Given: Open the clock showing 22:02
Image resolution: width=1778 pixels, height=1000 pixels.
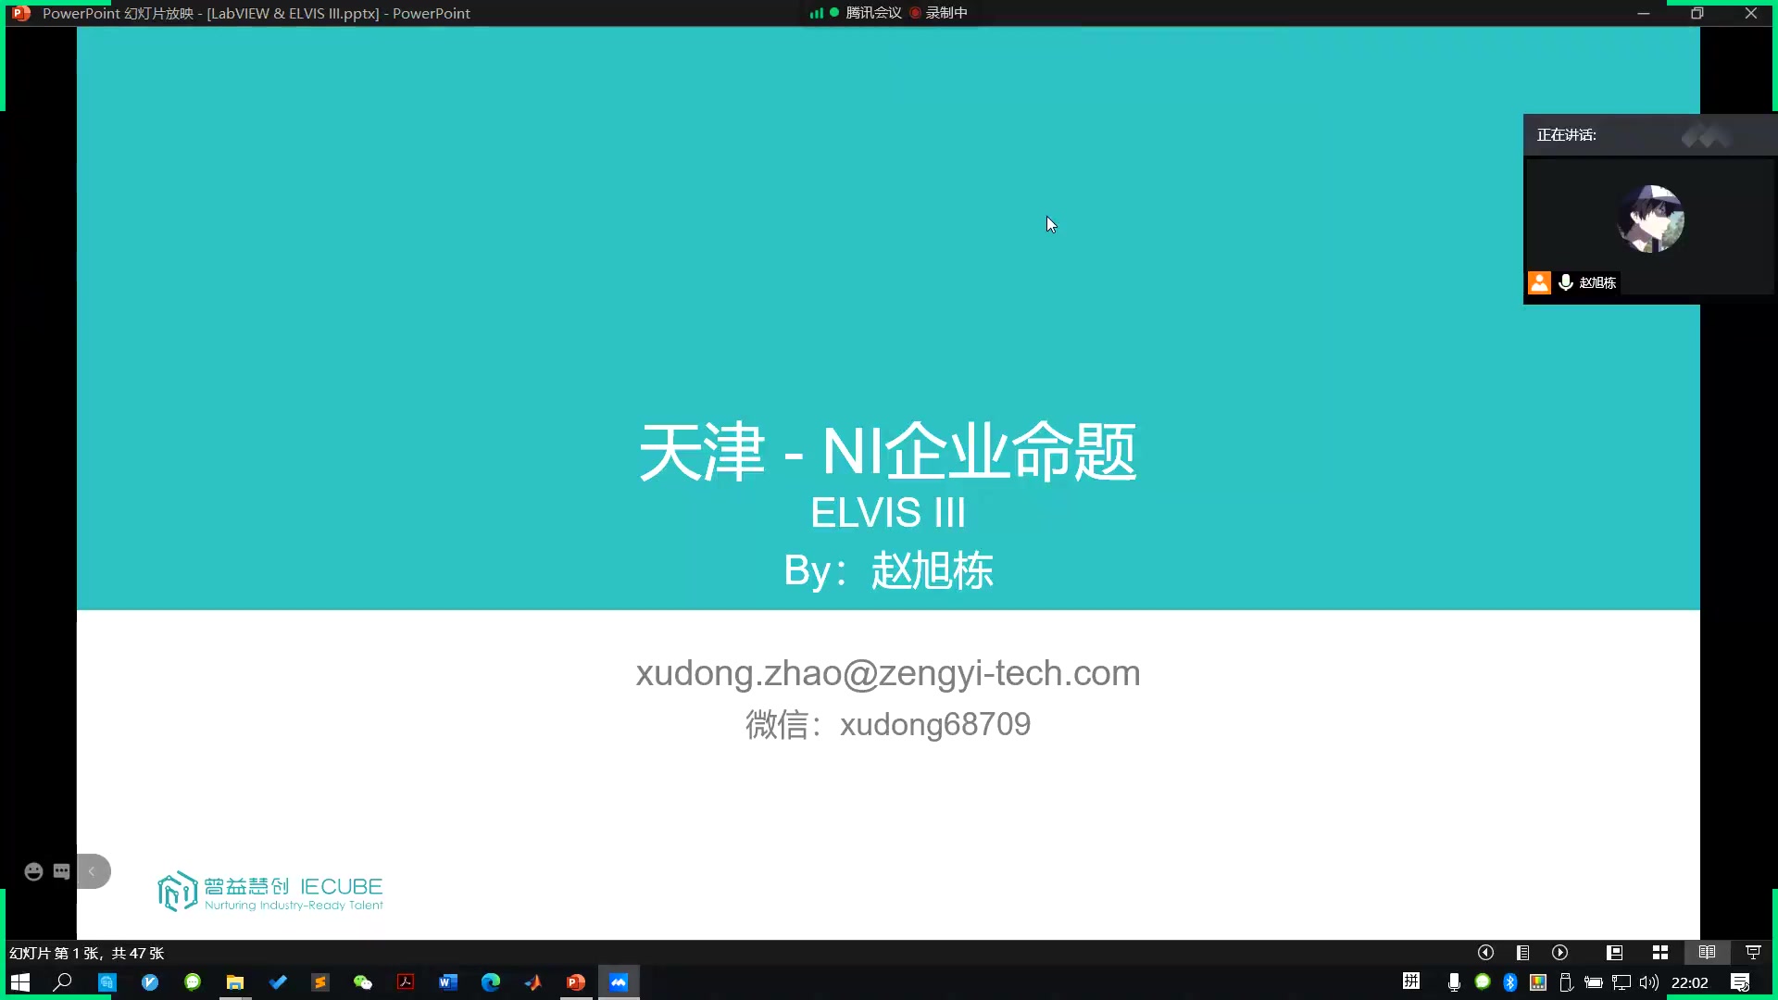Looking at the screenshot, I should click(x=1690, y=982).
